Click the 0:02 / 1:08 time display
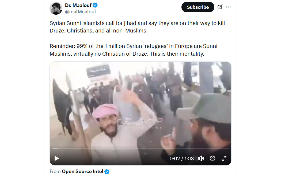 [182, 158]
